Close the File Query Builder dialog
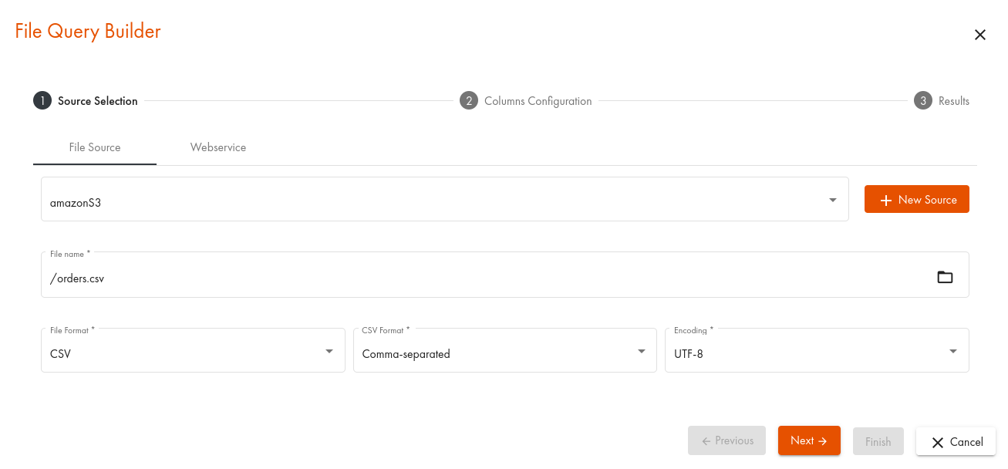This screenshot has width=1008, height=469. point(980,35)
